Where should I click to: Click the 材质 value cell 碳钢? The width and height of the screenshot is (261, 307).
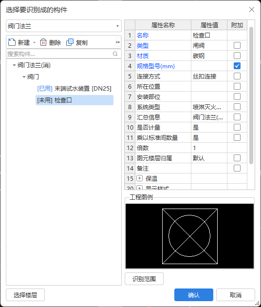(209, 56)
